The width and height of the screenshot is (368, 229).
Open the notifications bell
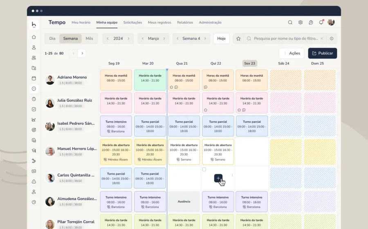click(321, 22)
